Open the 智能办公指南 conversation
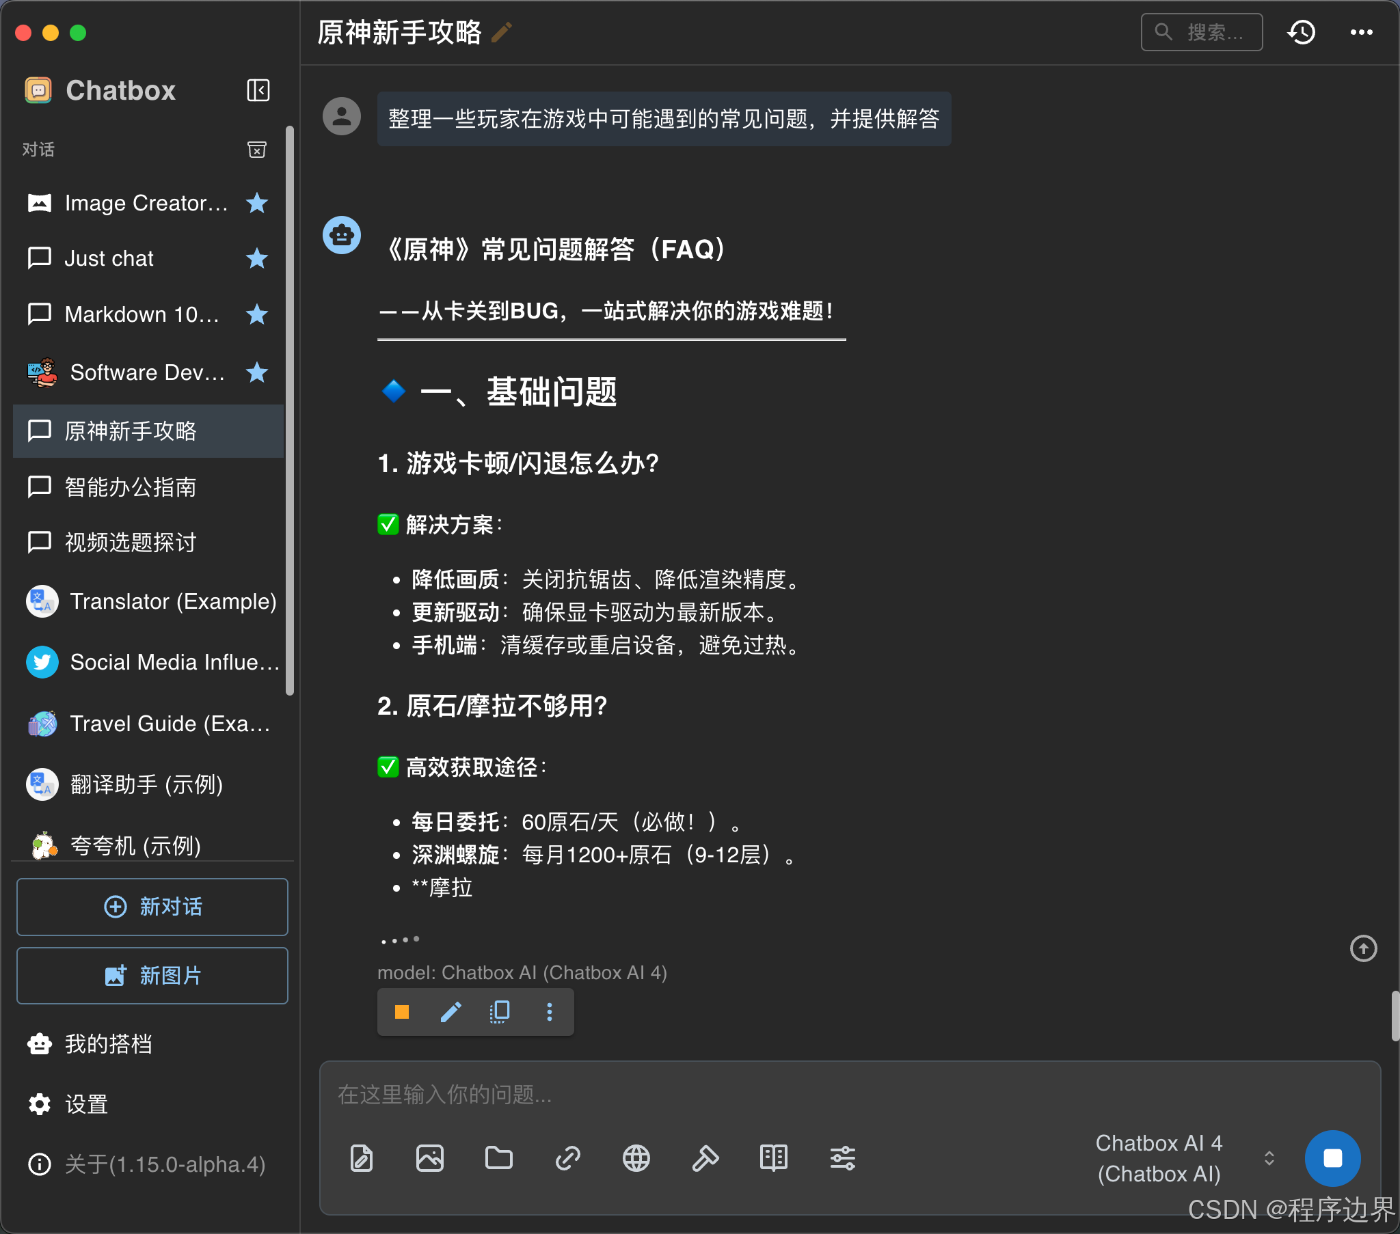Screen dimensions: 1400x1234 click(x=147, y=487)
